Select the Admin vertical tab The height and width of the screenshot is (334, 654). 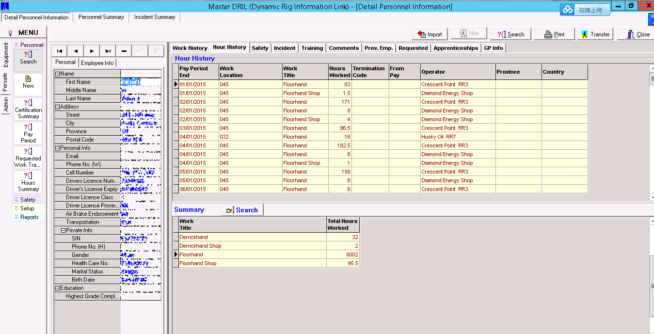(x=6, y=104)
